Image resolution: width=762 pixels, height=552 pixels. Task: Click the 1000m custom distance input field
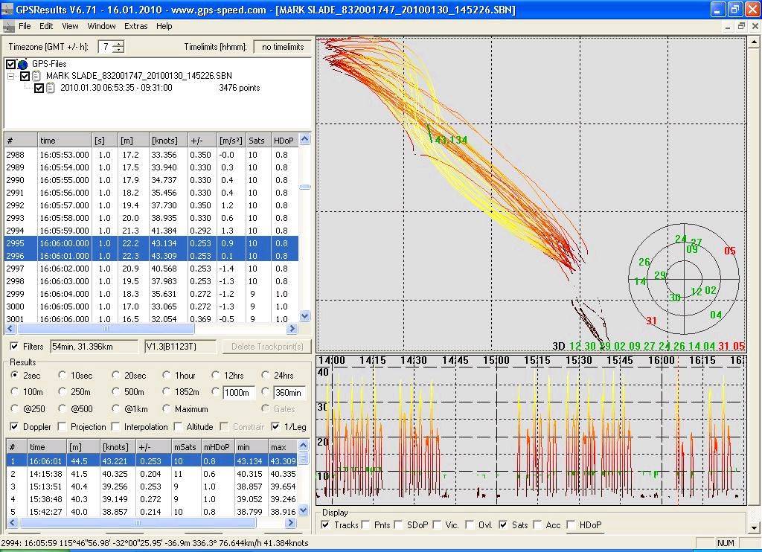[x=238, y=393]
